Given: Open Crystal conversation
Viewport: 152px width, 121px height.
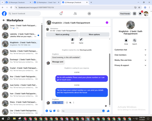Looking at the screenshot, I should tap(20, 69).
